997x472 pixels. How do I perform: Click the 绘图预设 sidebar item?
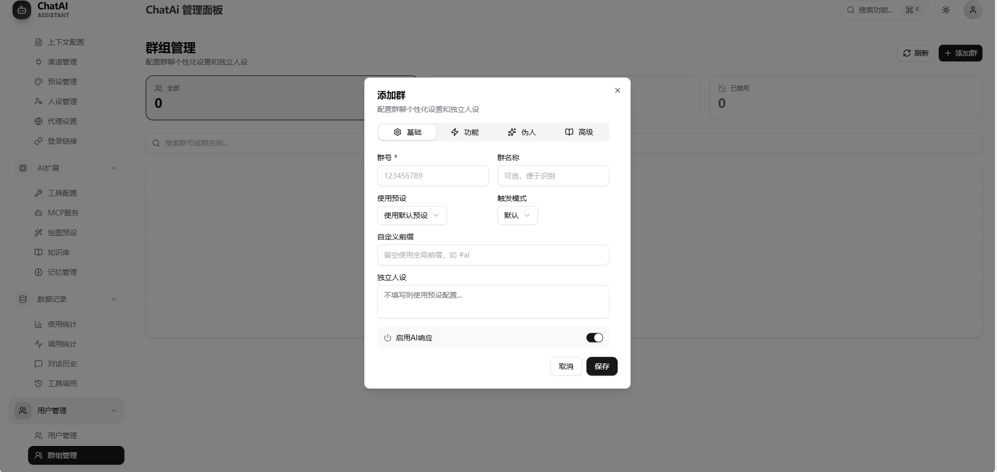[62, 233]
